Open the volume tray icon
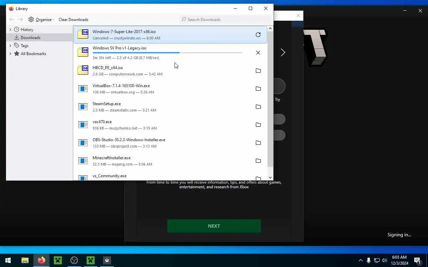The width and height of the screenshot is (428, 267). [385, 260]
